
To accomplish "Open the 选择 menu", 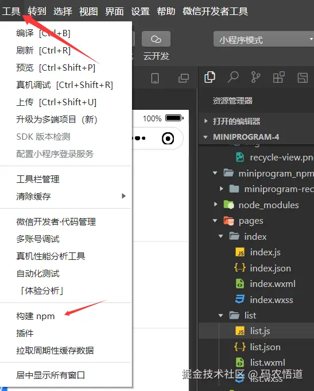I will point(63,11).
